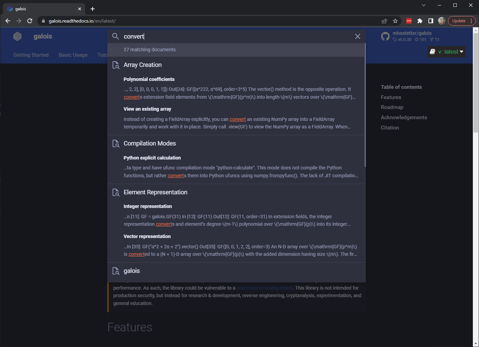This screenshot has width=479, height=347.
Task: Click the search magnifier icon
Action: [x=115, y=36]
